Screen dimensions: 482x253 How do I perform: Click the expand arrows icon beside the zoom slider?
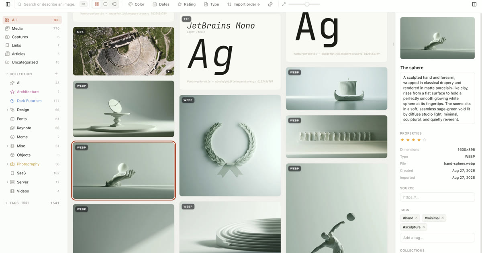point(284,4)
